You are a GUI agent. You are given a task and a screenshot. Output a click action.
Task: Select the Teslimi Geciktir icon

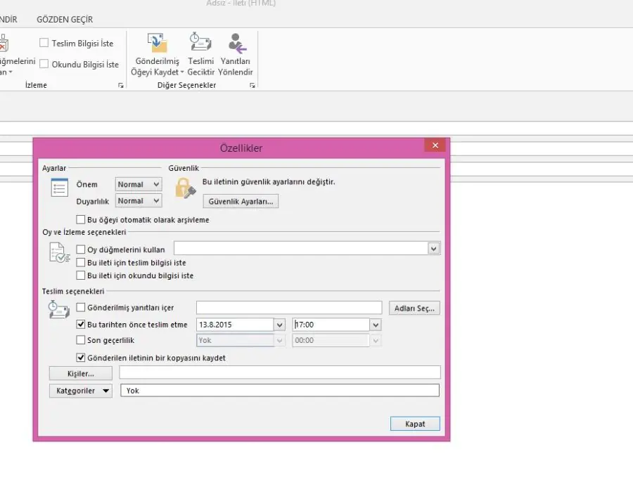(x=200, y=42)
